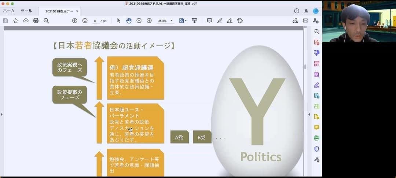
Task: Click the Politics label on the egg
Action: [x=261, y=157]
